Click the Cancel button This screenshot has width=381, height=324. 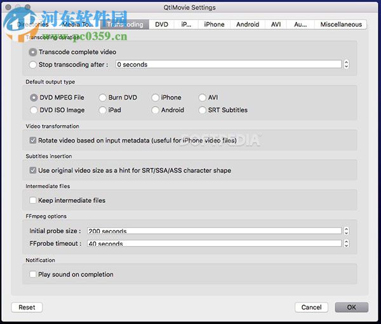pyautogui.click(x=311, y=308)
